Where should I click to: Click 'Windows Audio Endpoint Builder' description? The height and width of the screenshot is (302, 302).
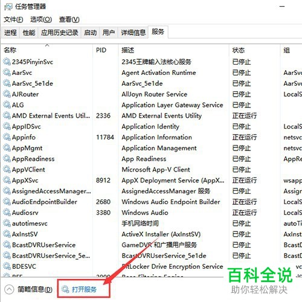[171, 202]
